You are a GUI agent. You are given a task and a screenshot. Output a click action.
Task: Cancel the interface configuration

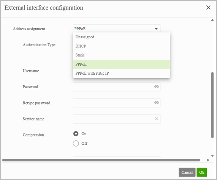pos(187,172)
